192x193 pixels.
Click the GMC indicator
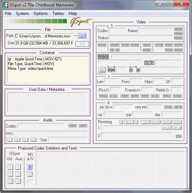point(147,45)
